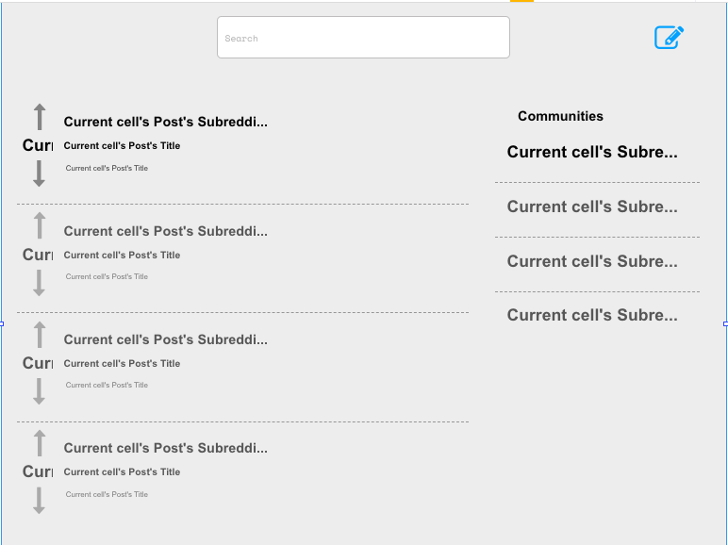Click the Communities heading label
728x545 pixels.
click(x=560, y=116)
